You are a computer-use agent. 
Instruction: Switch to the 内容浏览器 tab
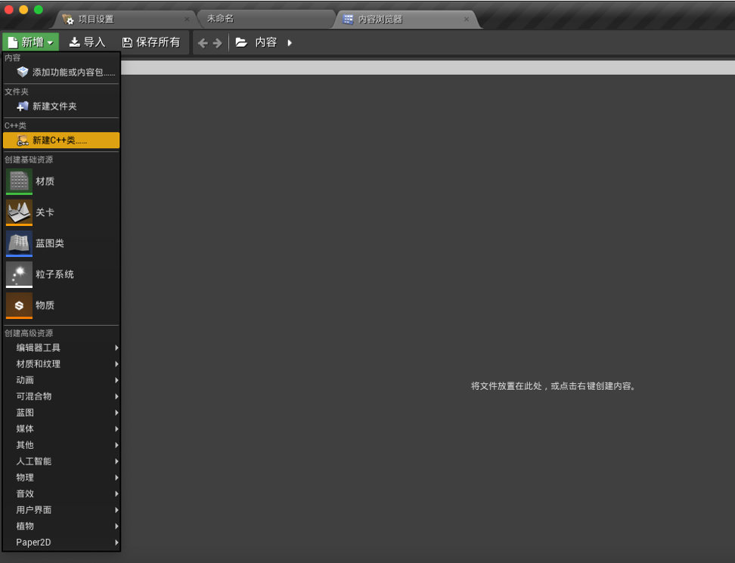406,19
